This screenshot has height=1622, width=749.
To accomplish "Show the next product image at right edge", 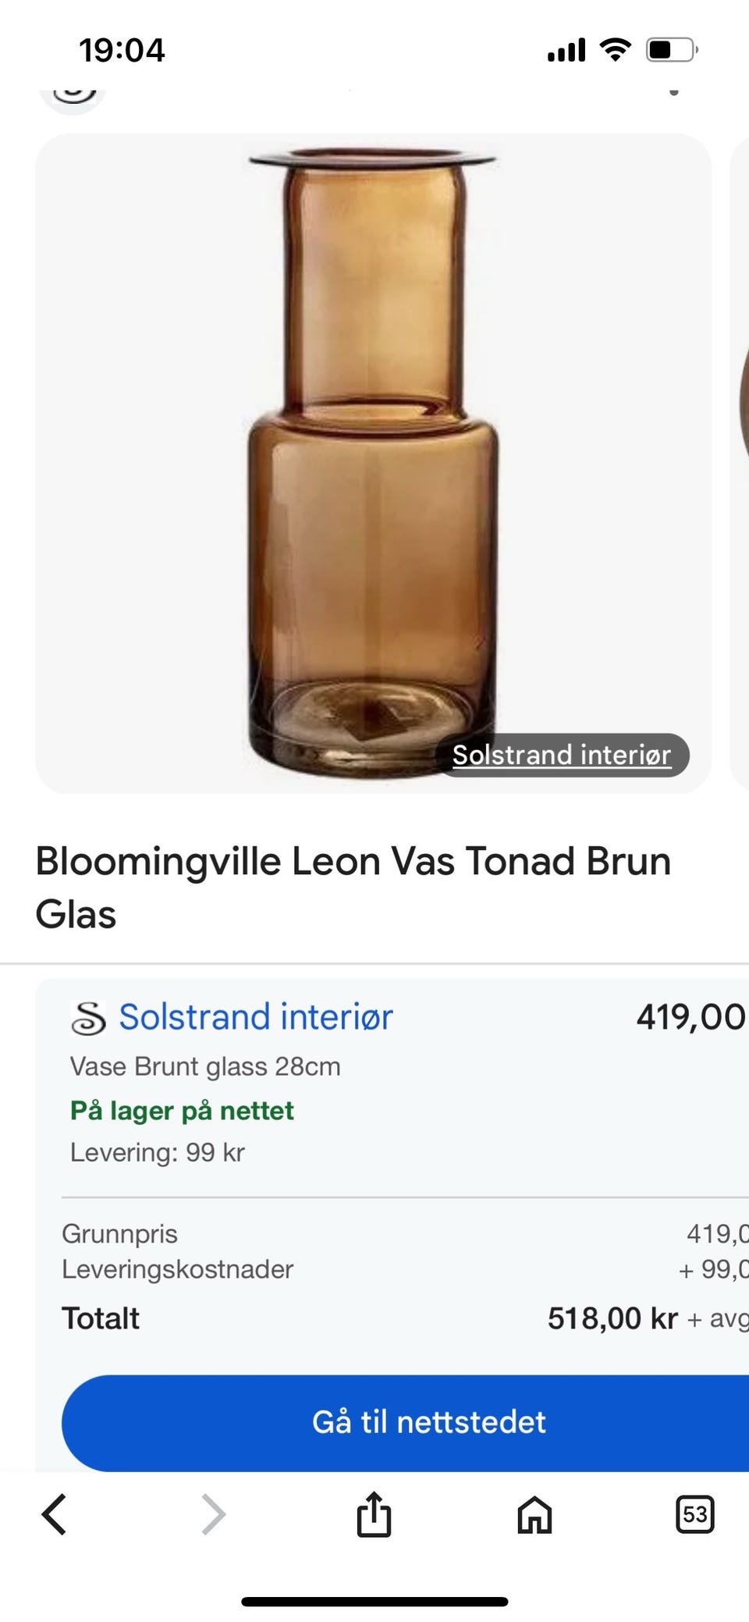I will [740, 464].
